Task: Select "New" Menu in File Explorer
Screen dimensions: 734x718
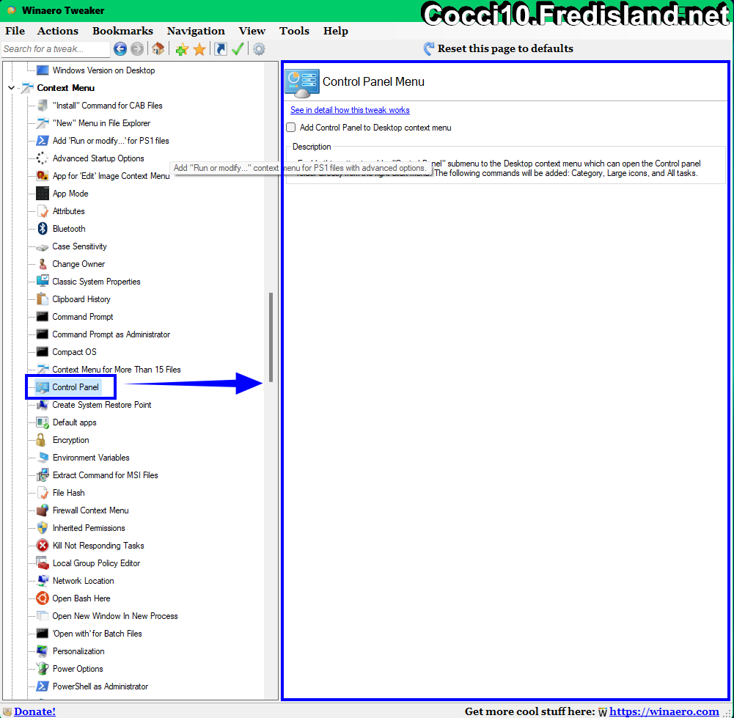Action: pyautogui.click(x=102, y=123)
